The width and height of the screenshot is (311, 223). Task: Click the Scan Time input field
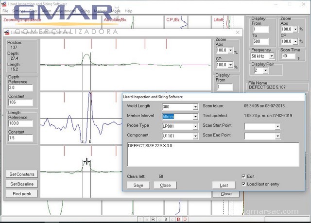pos(289,56)
